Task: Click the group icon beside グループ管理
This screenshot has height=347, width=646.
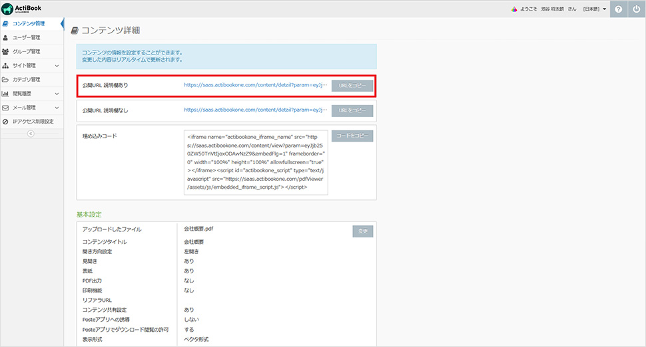Action: 5,51
